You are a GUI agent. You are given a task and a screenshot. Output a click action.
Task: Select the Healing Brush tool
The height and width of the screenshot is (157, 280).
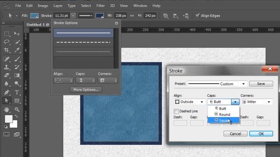(x=7, y=59)
